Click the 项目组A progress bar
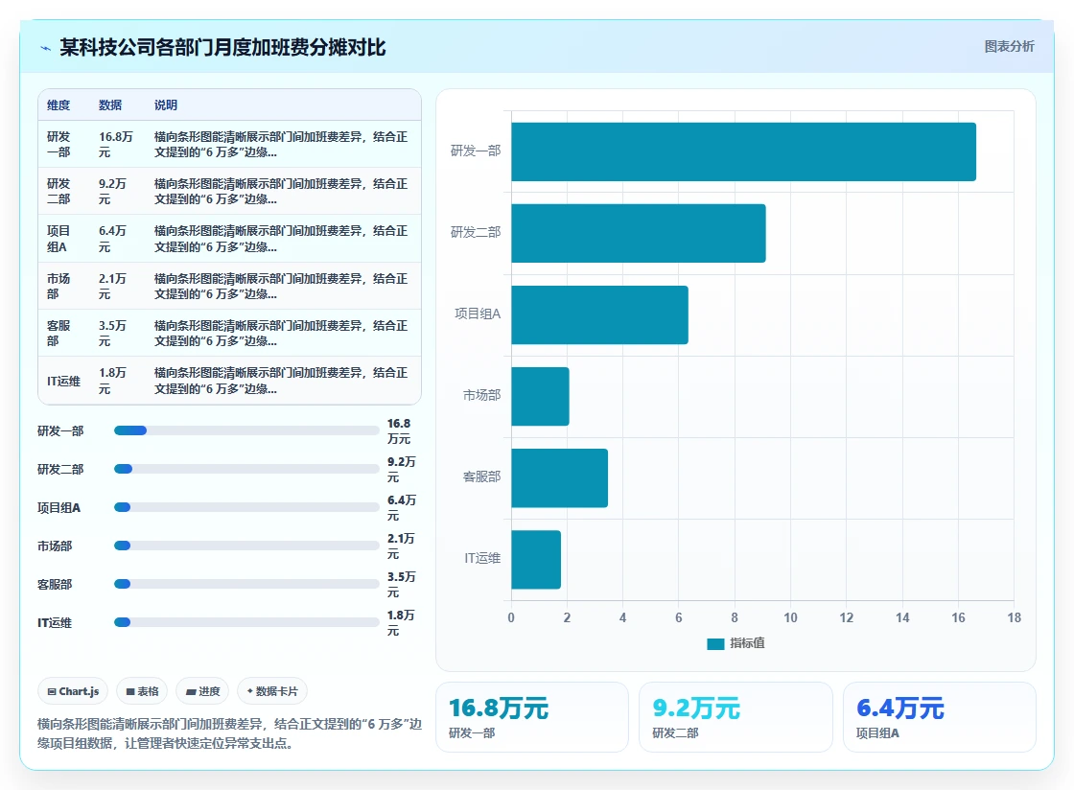Image resolution: width=1074 pixels, height=790 pixels. (246, 507)
